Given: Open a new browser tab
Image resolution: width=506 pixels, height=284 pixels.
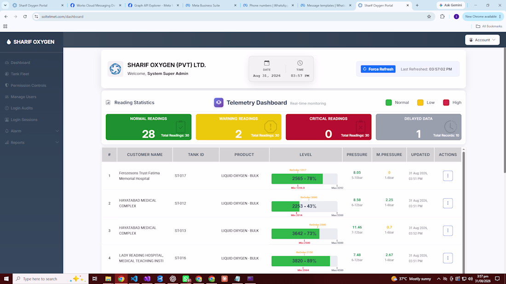Looking at the screenshot, I should [417, 6].
